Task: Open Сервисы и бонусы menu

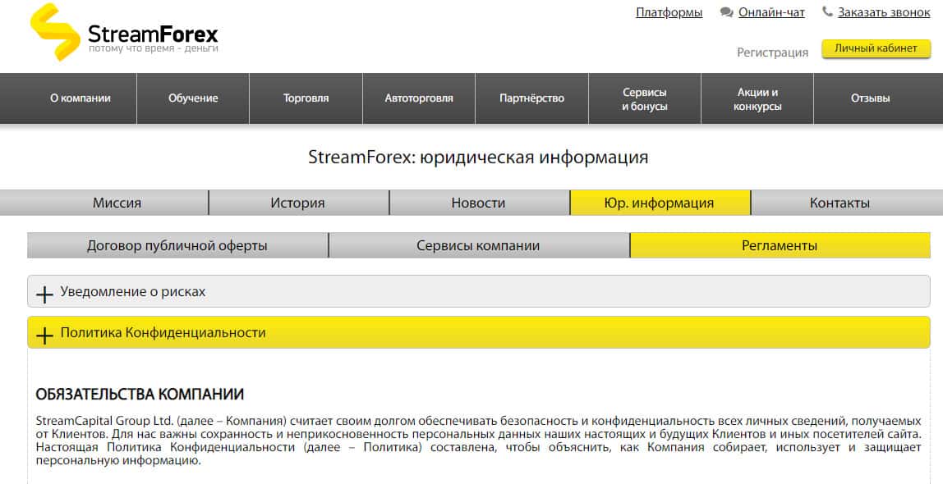Action: coord(645,99)
